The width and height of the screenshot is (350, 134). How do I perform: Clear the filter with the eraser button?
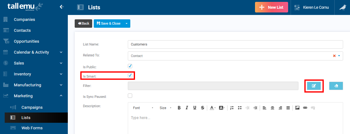click(336, 86)
